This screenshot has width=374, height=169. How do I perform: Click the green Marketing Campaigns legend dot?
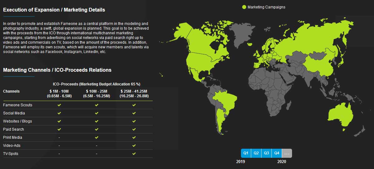[x=244, y=7]
